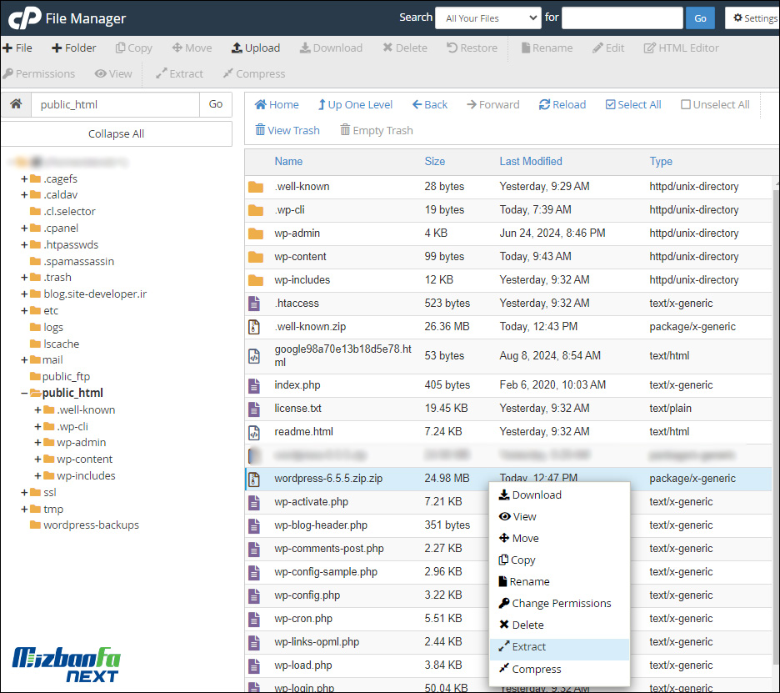Viewport: 780px width, 693px height.
Task: Sort files by Size column
Action: pyautogui.click(x=435, y=161)
